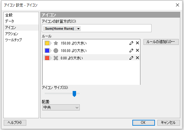Click the gray circle shape icon
The width and height of the screenshot is (184, 130).
[56, 51]
